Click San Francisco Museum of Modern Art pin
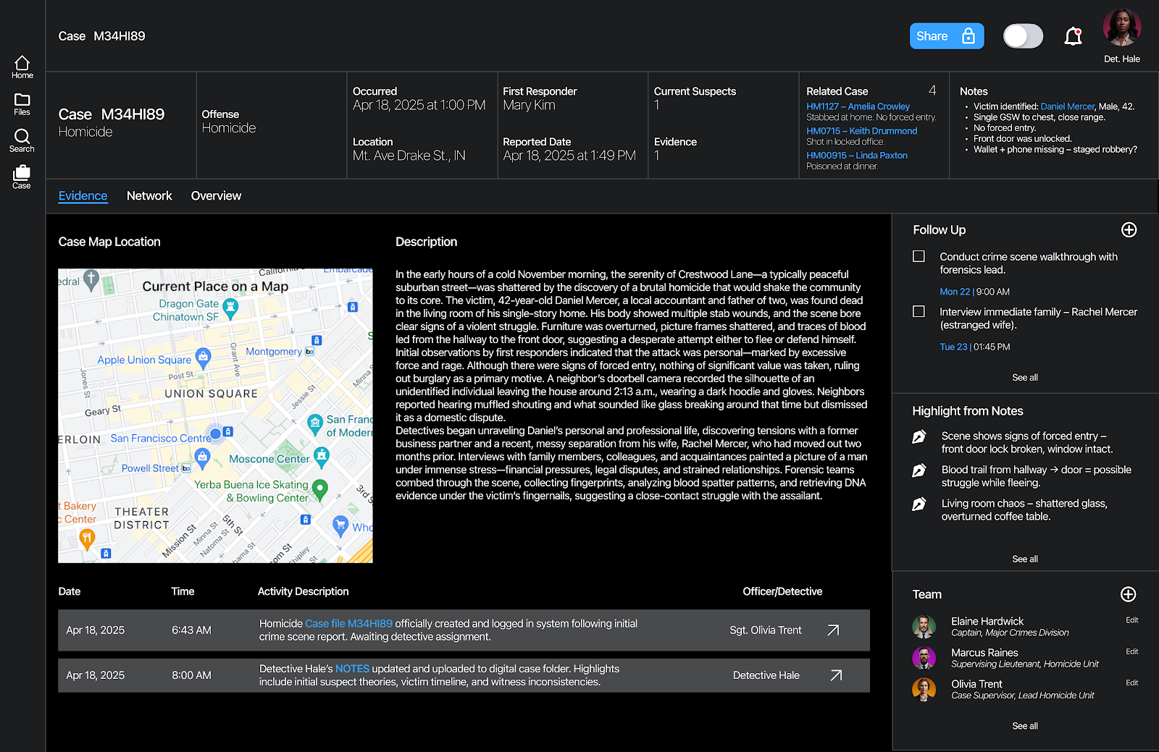Screen dimensions: 1159x752 click(x=314, y=423)
